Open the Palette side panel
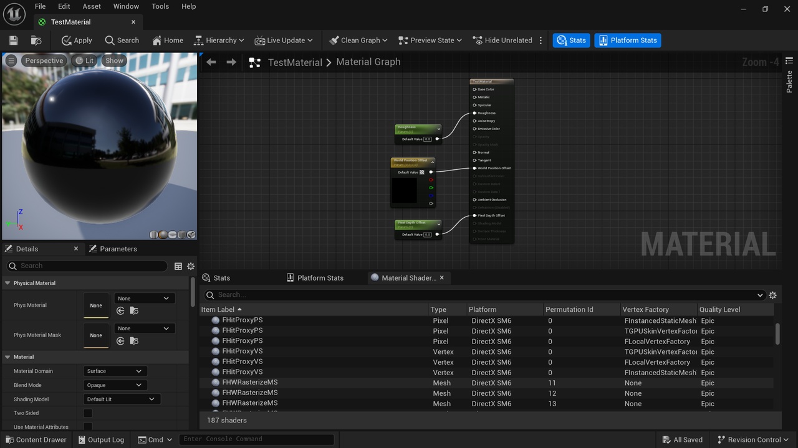The image size is (798, 448). [x=789, y=76]
